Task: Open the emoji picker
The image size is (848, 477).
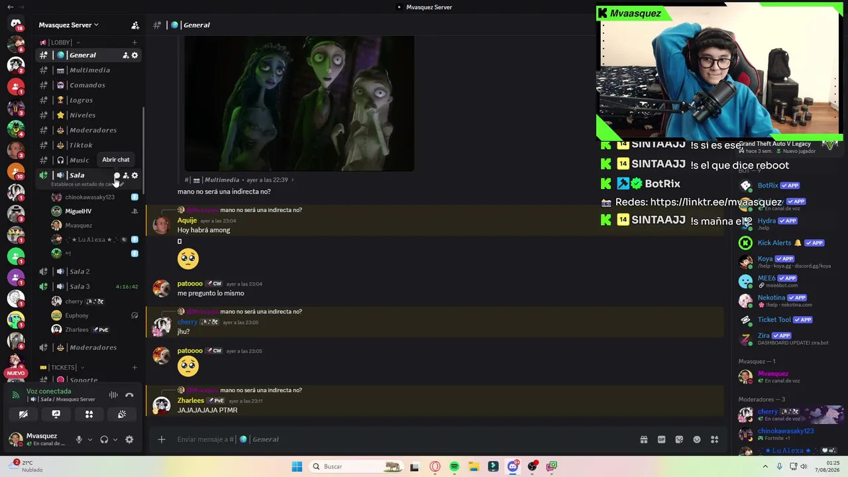Action: pos(697,439)
